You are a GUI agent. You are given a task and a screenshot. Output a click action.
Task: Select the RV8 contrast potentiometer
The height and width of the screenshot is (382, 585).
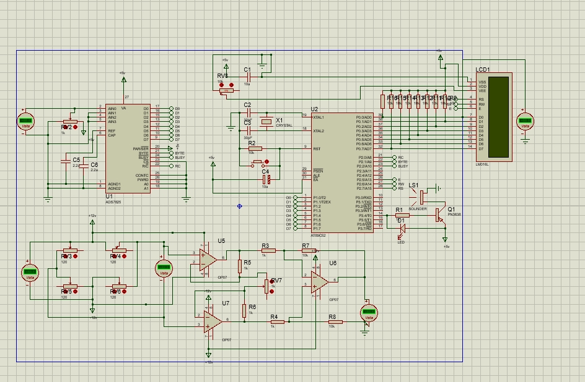coord(226,90)
